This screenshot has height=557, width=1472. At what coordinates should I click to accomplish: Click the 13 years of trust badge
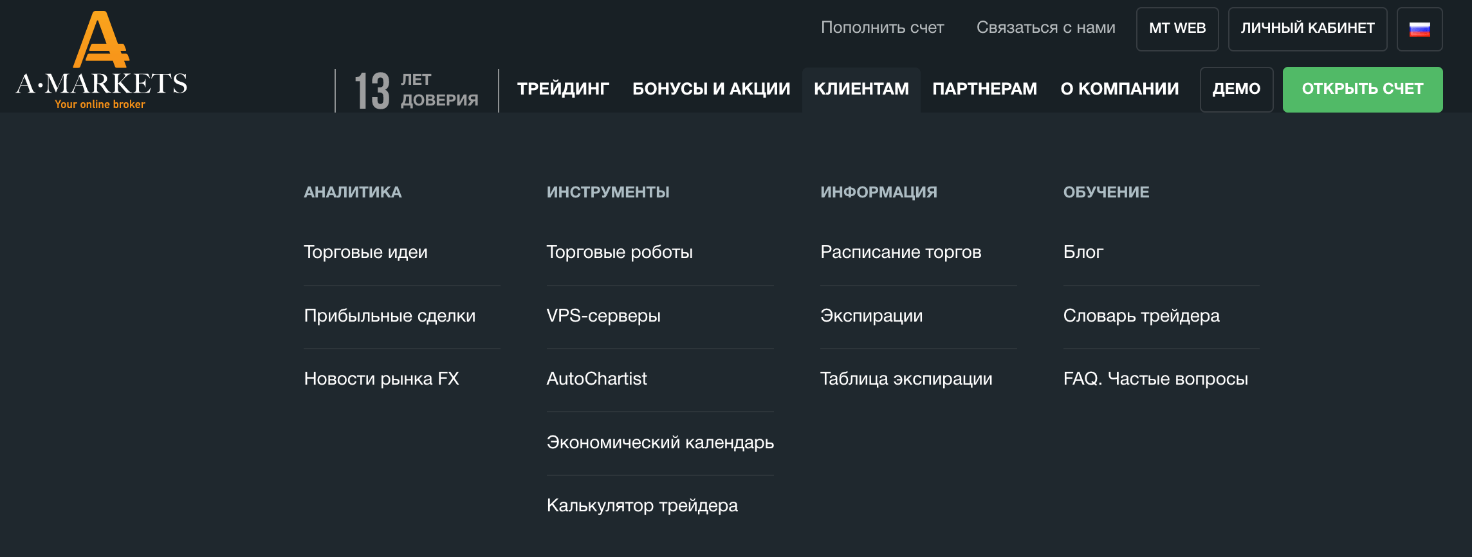pos(416,90)
